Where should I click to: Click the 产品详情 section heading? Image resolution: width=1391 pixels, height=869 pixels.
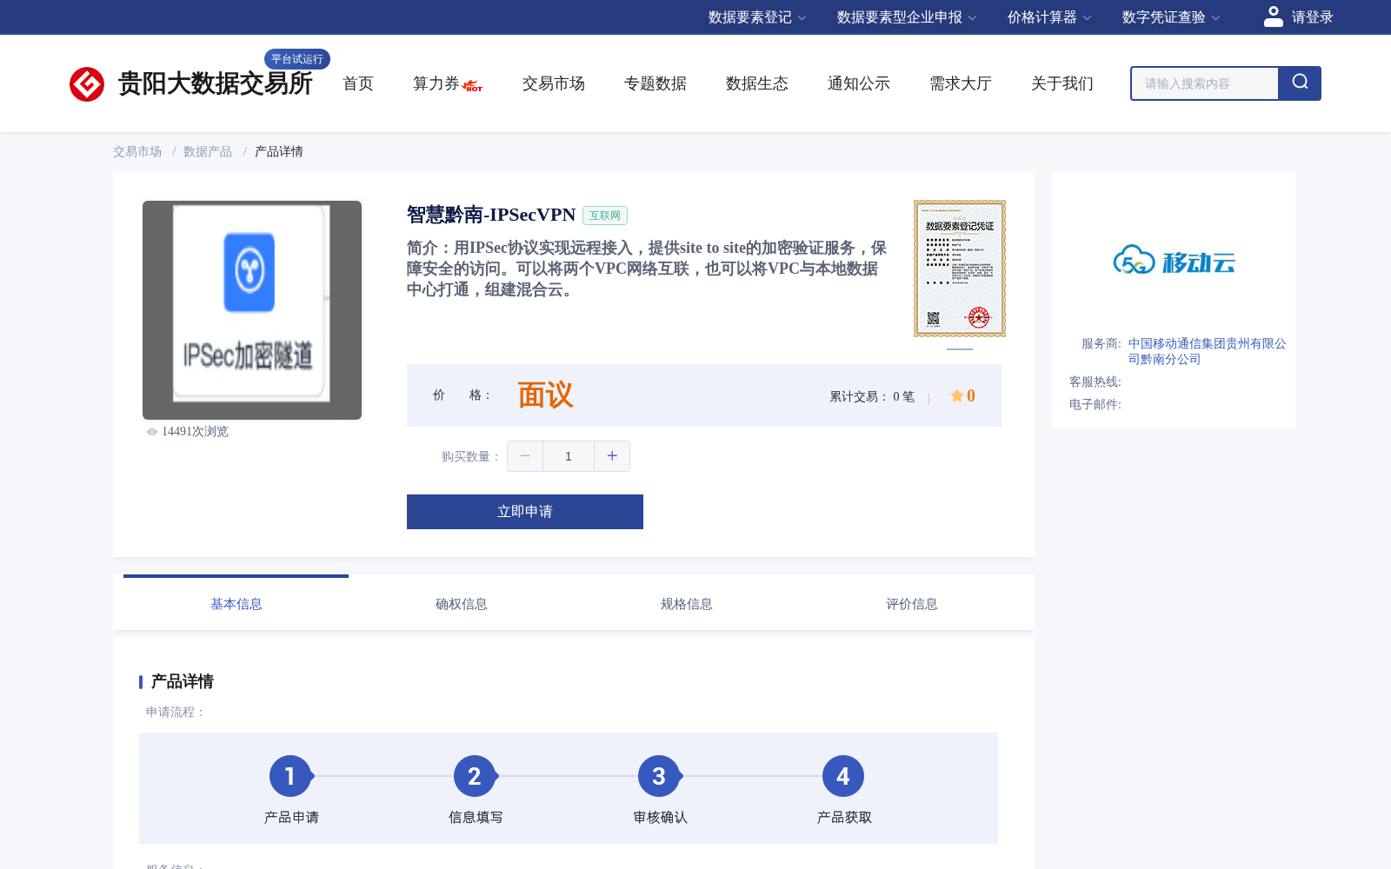183,681
